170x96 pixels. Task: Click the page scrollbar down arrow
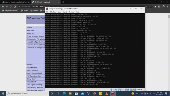[169, 90]
